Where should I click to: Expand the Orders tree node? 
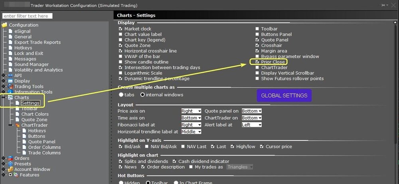4,158
